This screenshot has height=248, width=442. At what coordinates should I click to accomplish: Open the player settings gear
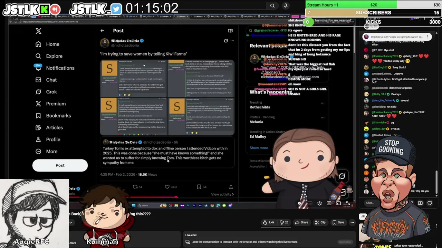[319, 204]
